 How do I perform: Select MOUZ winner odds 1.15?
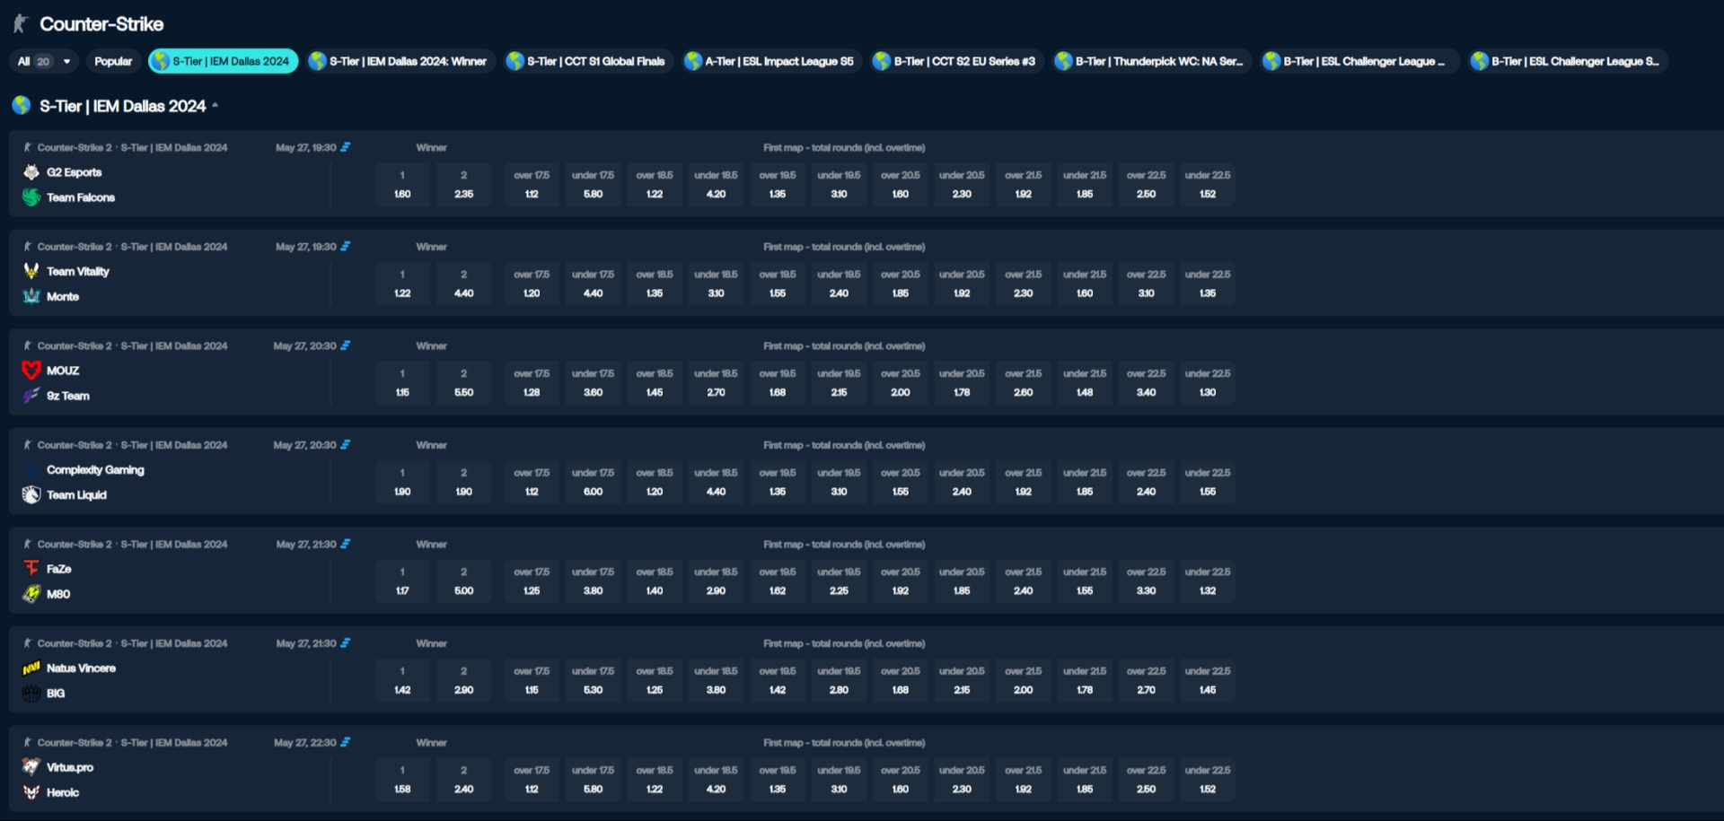(402, 383)
